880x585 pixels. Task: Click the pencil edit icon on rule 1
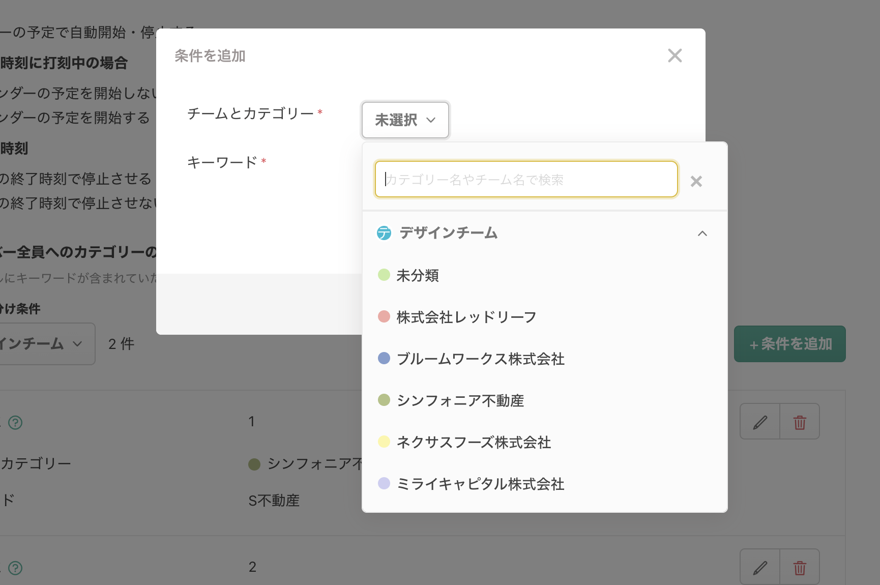tap(759, 421)
